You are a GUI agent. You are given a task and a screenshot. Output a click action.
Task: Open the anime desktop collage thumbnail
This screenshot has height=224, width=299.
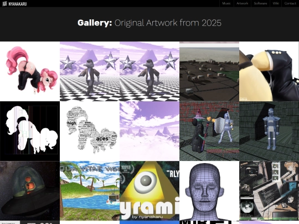pyautogui.click(x=269, y=191)
